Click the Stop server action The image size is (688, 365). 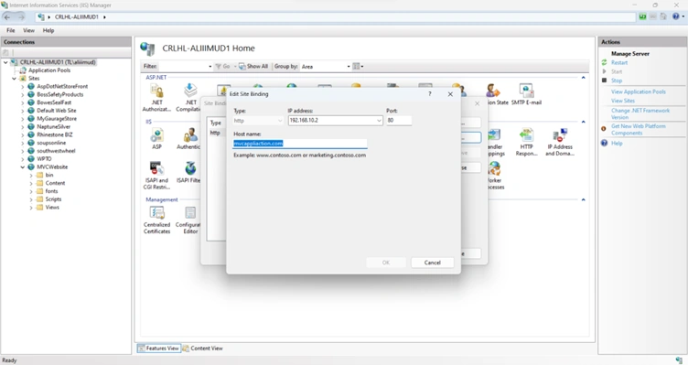click(x=617, y=81)
